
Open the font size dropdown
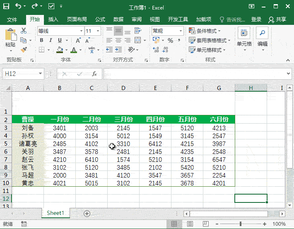point(98,31)
